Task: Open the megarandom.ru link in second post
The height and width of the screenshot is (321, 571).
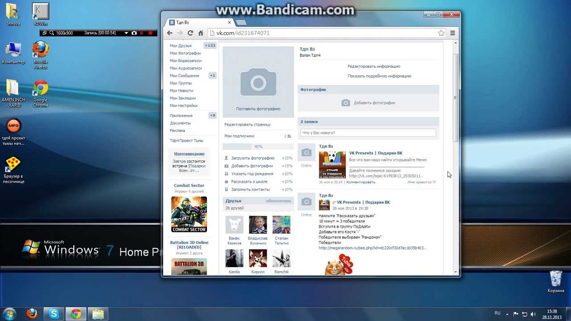Action: coord(372,248)
